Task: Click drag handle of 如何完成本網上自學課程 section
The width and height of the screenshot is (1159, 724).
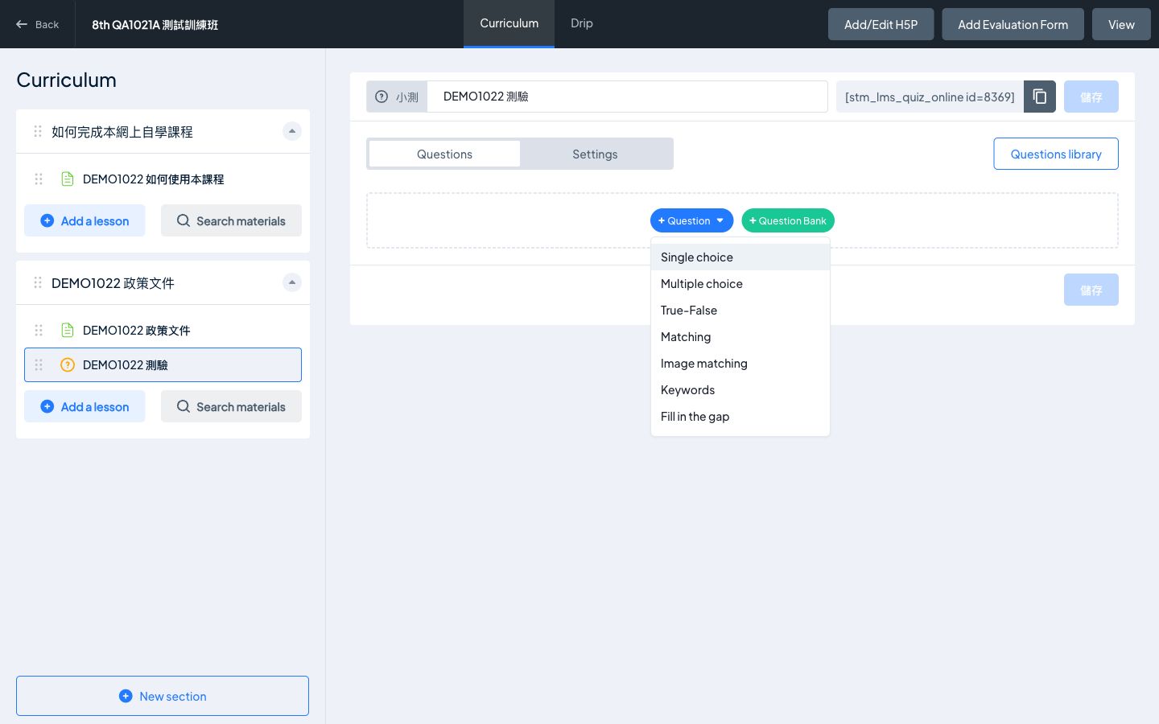Action: click(38, 131)
